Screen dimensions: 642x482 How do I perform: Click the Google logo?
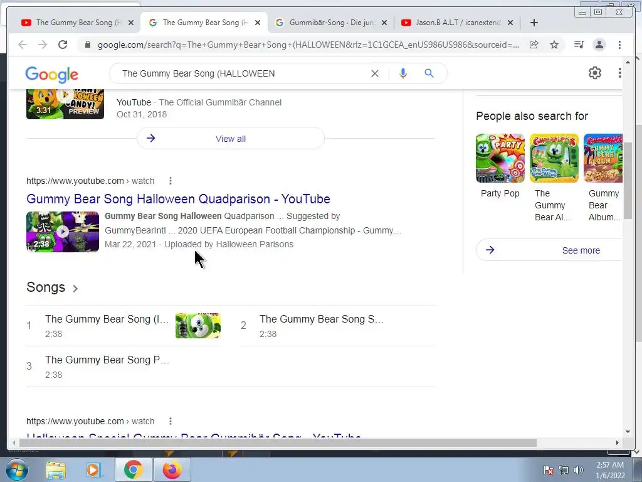(x=51, y=74)
